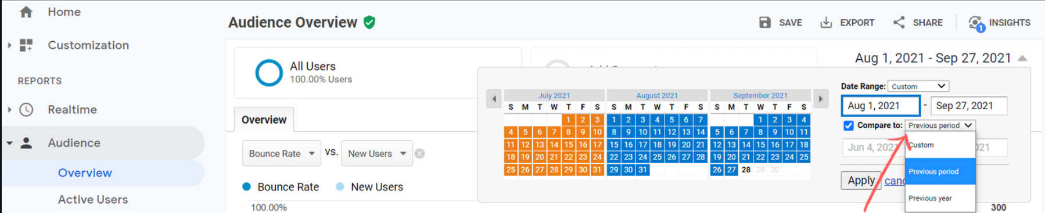
Task: Open the Bounce Rate metric dropdown
Action: (282, 154)
